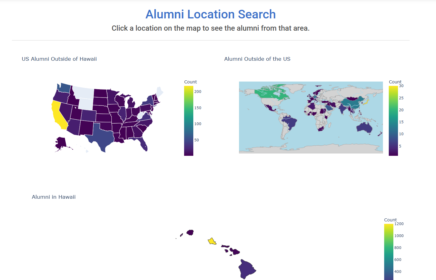Click Montana on the US alumni map
The width and height of the screenshot is (436, 280).
tap(83, 92)
